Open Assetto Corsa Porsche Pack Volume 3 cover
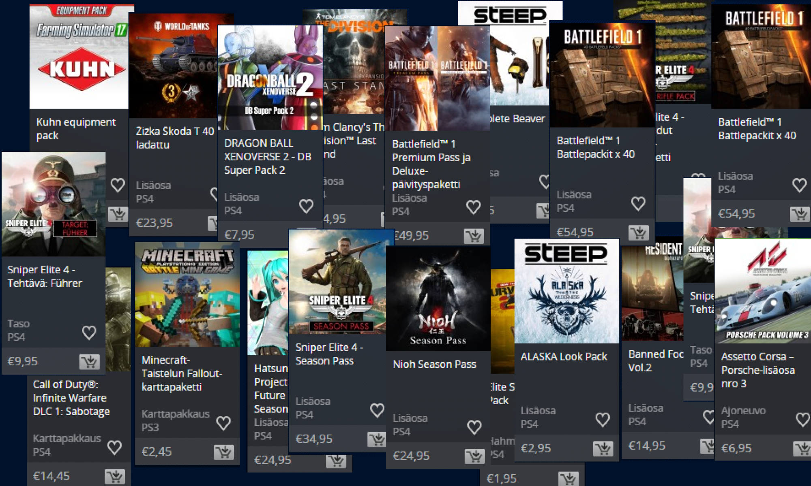 tap(763, 291)
